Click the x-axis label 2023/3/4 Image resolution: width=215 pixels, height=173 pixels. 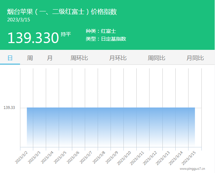click(47, 157)
